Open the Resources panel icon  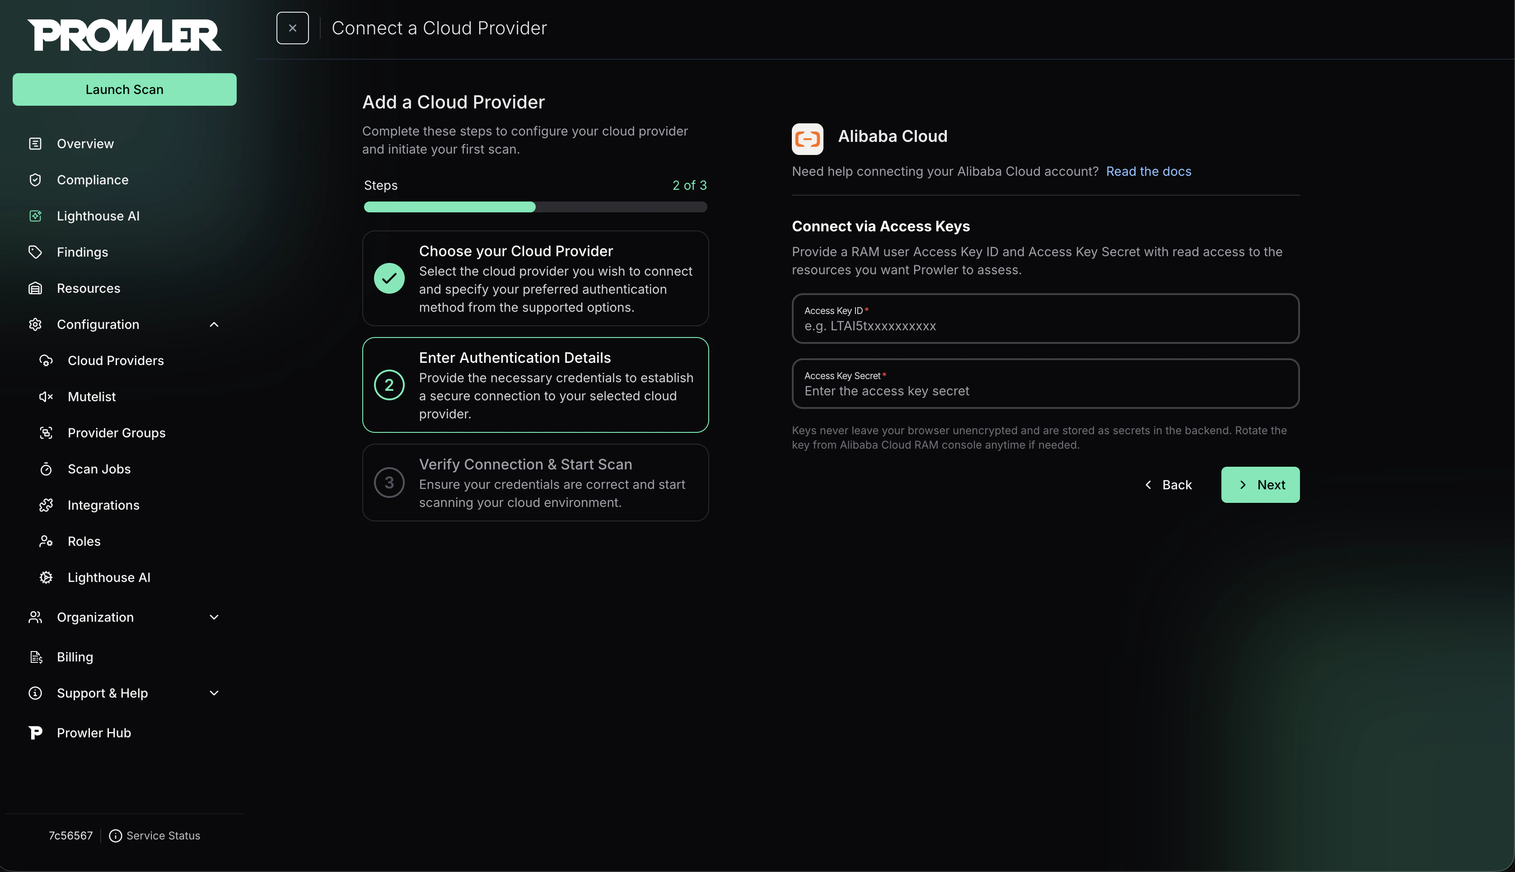coord(35,288)
